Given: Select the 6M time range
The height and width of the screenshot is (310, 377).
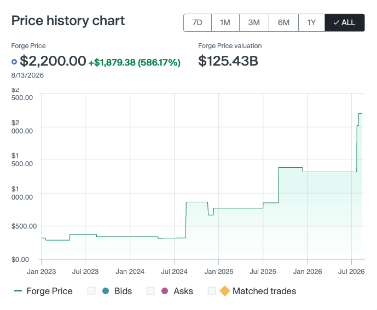Looking at the screenshot, I should point(283,22).
